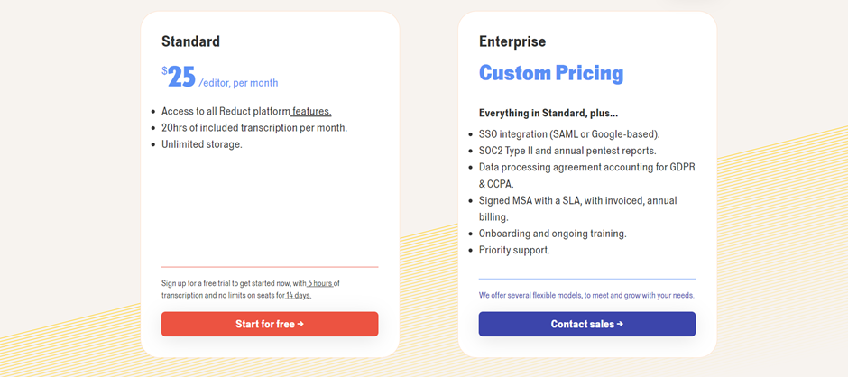
Task: Click the 20hrs of included transcription bullet
Action: (253, 128)
